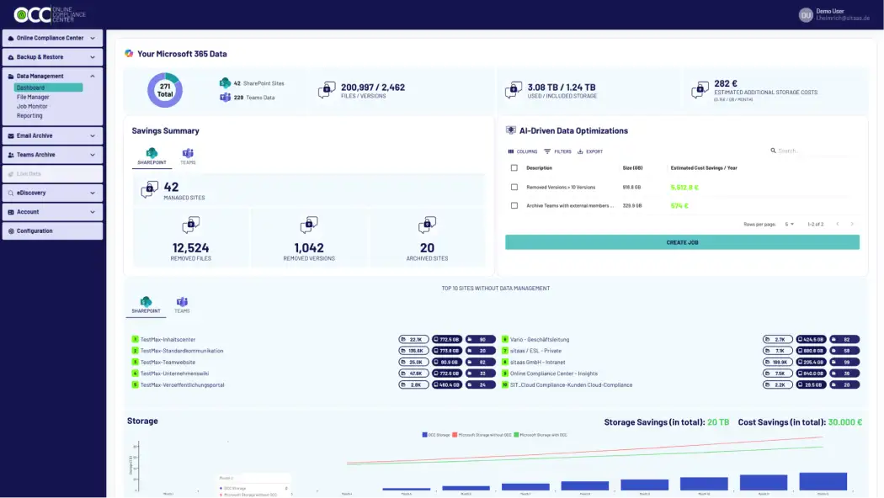Switch to Teams tab in Savings Summary
884x498 pixels.
[188, 156]
